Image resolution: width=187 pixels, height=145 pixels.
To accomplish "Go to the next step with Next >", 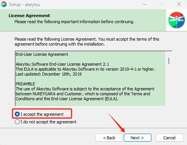I will 137,137.
